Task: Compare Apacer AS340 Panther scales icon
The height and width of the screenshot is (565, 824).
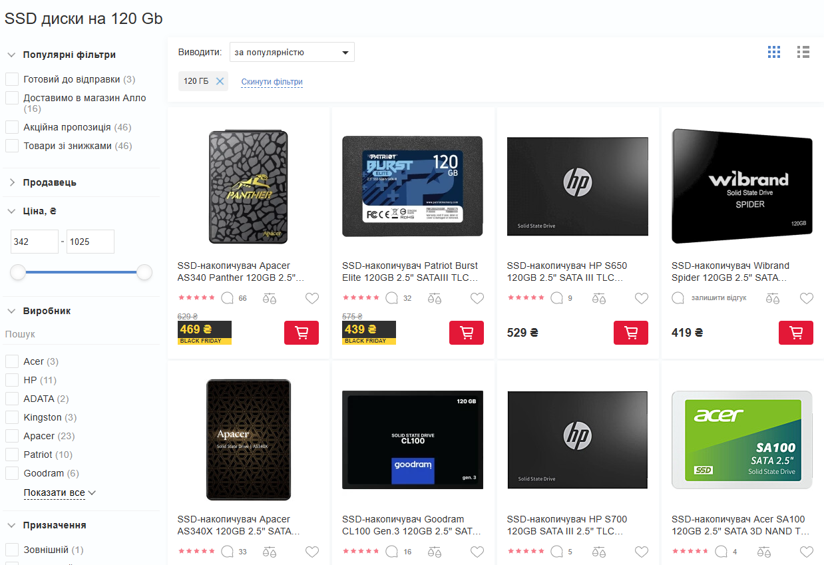Action: click(x=270, y=298)
